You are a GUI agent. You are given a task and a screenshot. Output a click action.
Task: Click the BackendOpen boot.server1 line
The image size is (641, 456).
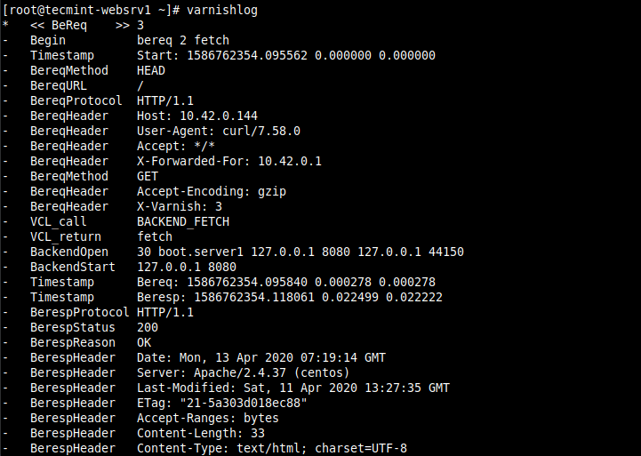point(246,252)
